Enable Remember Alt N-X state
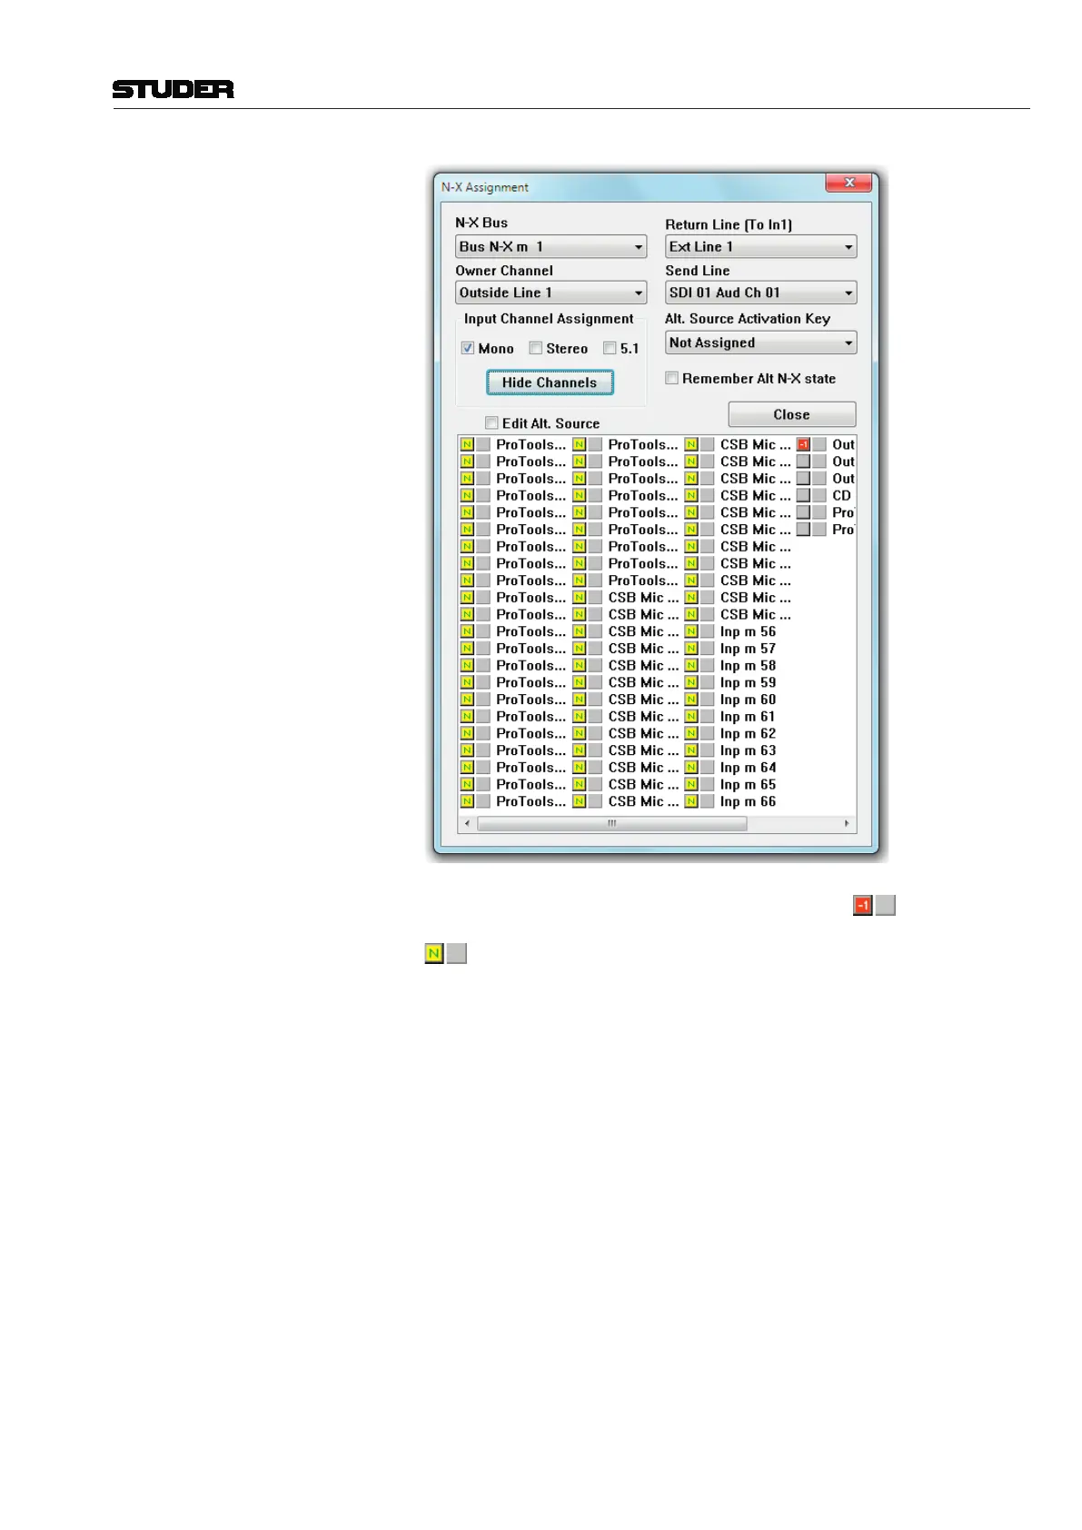Screen dimensions: 1082x1530 click(672, 378)
